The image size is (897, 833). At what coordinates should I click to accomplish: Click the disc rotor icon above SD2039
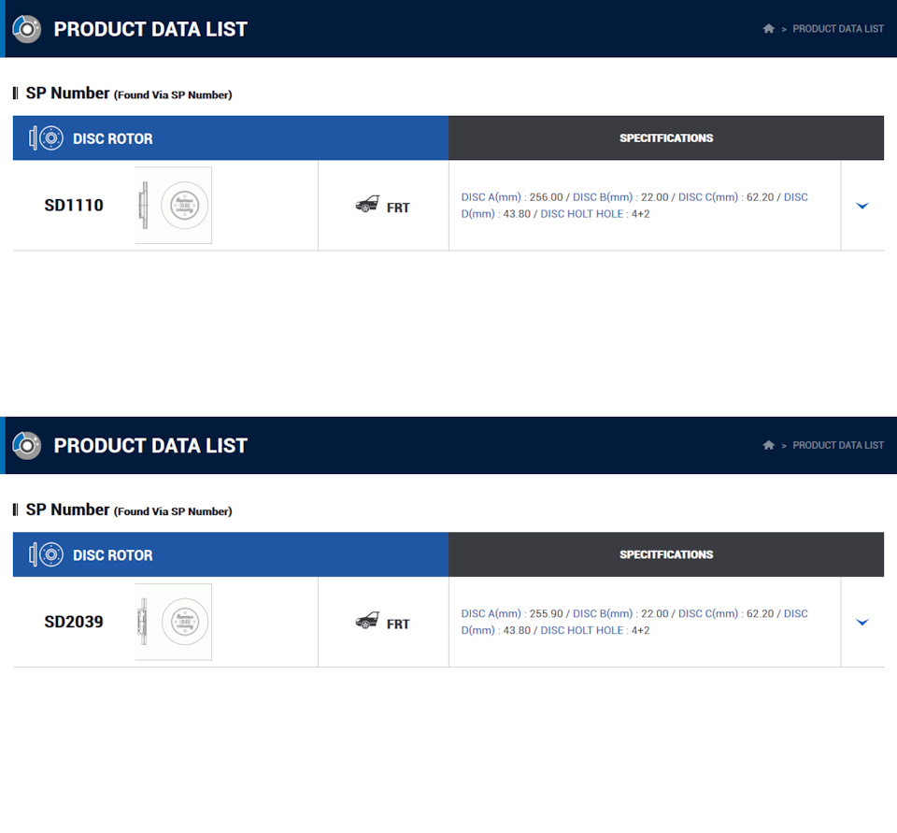tap(47, 554)
